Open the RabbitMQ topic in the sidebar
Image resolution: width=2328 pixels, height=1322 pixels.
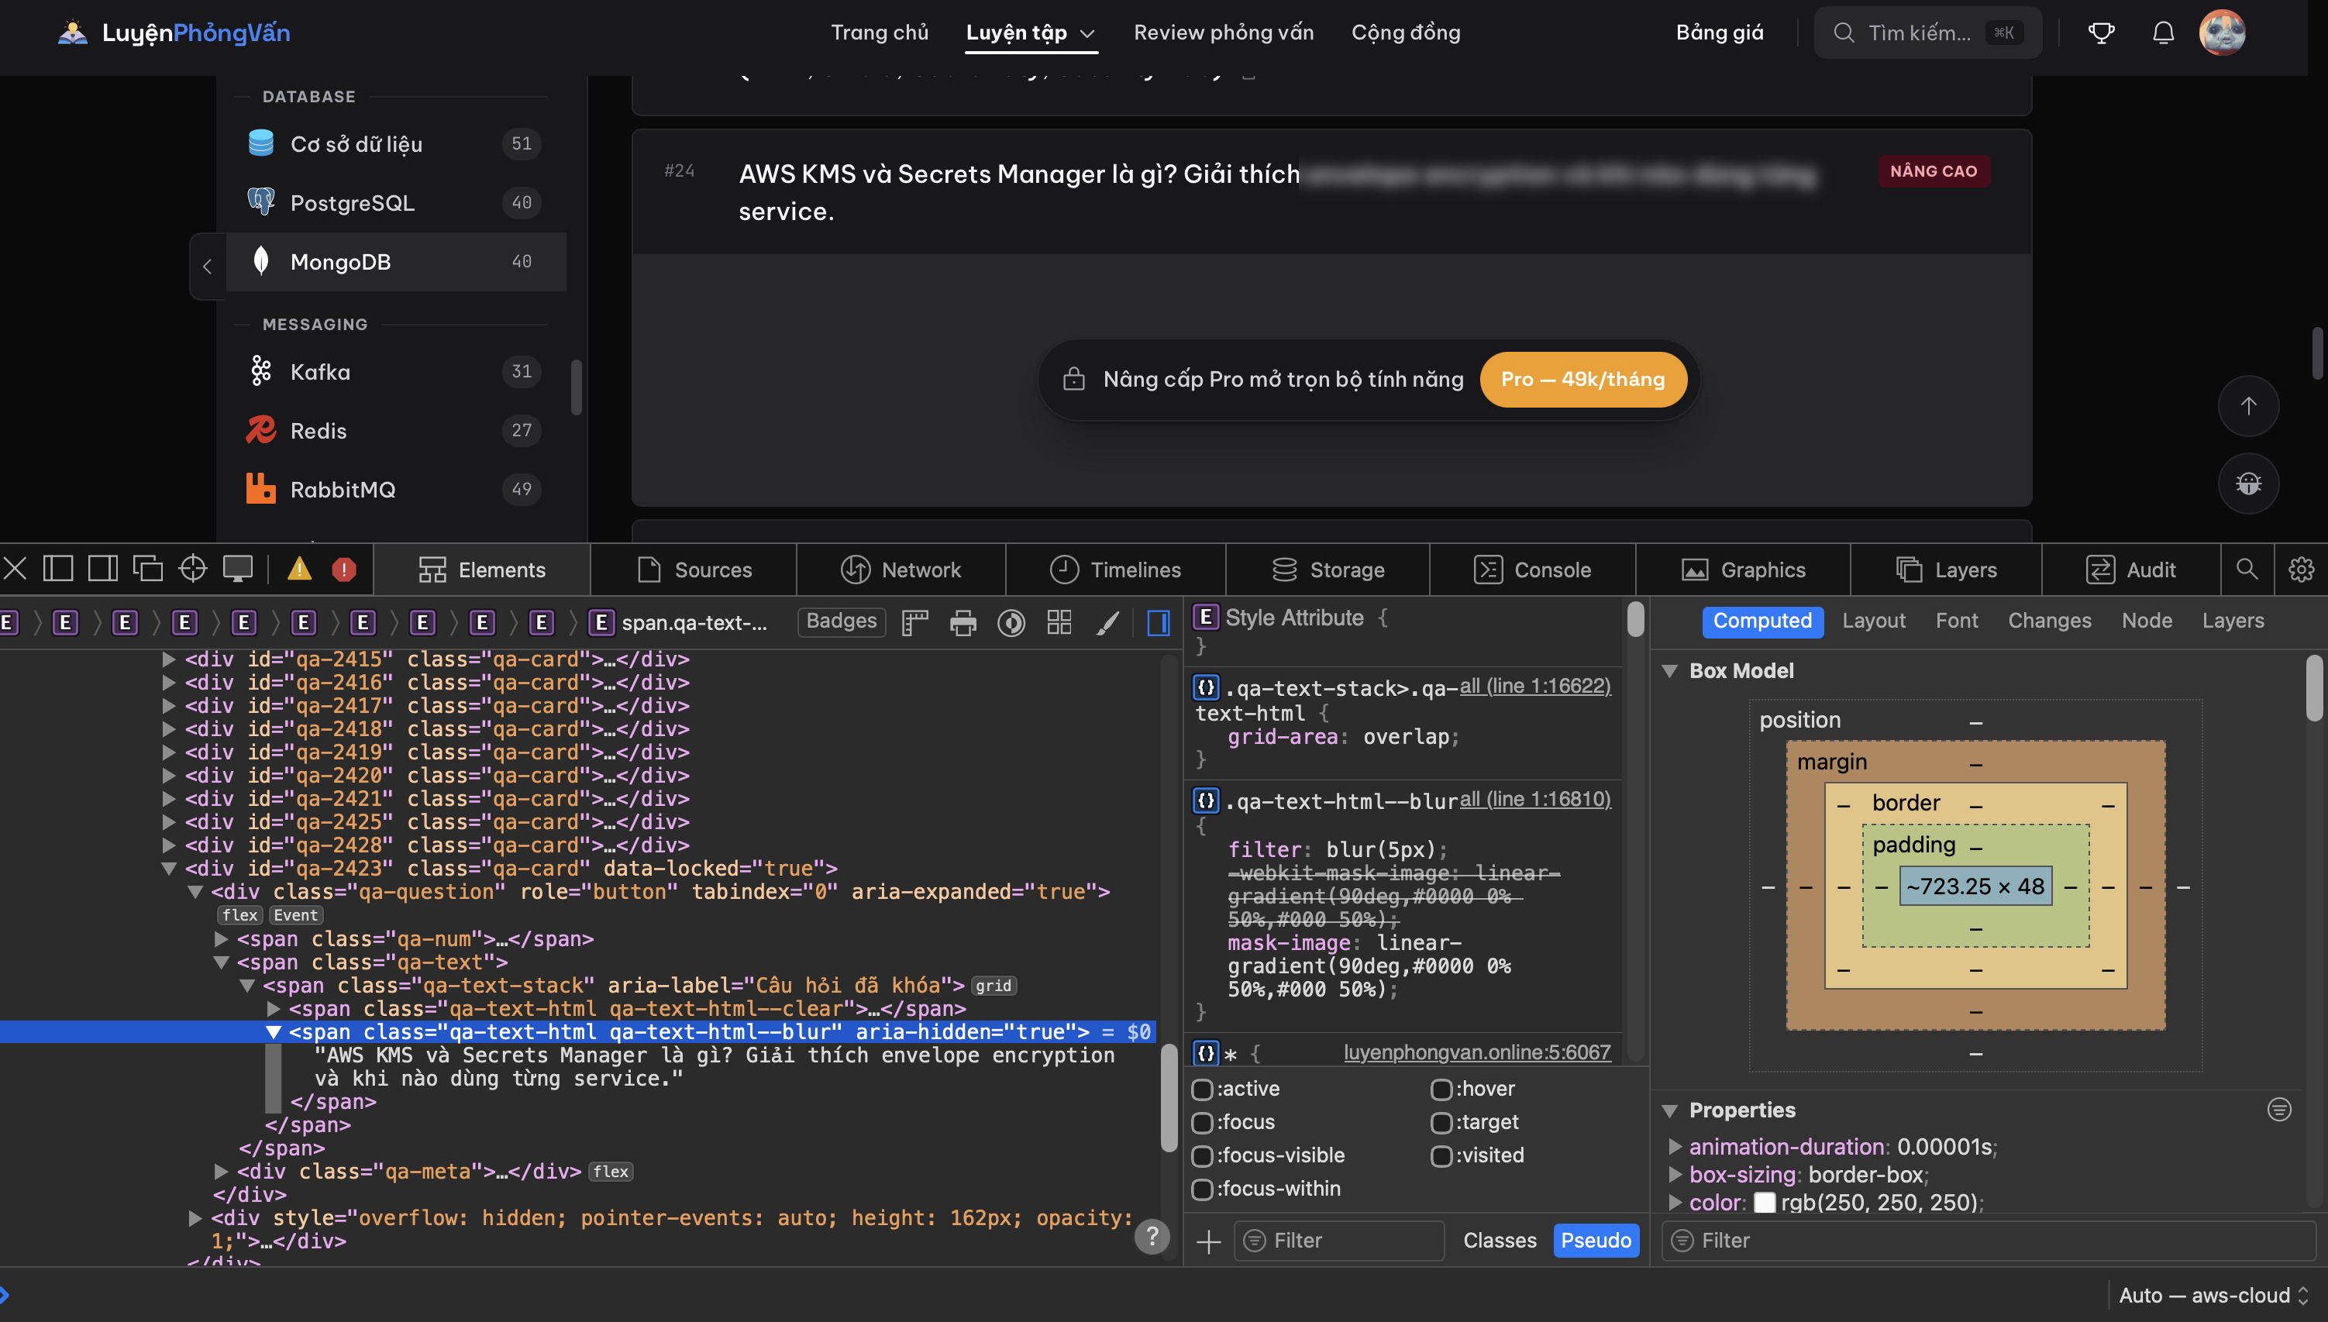pyautogui.click(x=396, y=490)
